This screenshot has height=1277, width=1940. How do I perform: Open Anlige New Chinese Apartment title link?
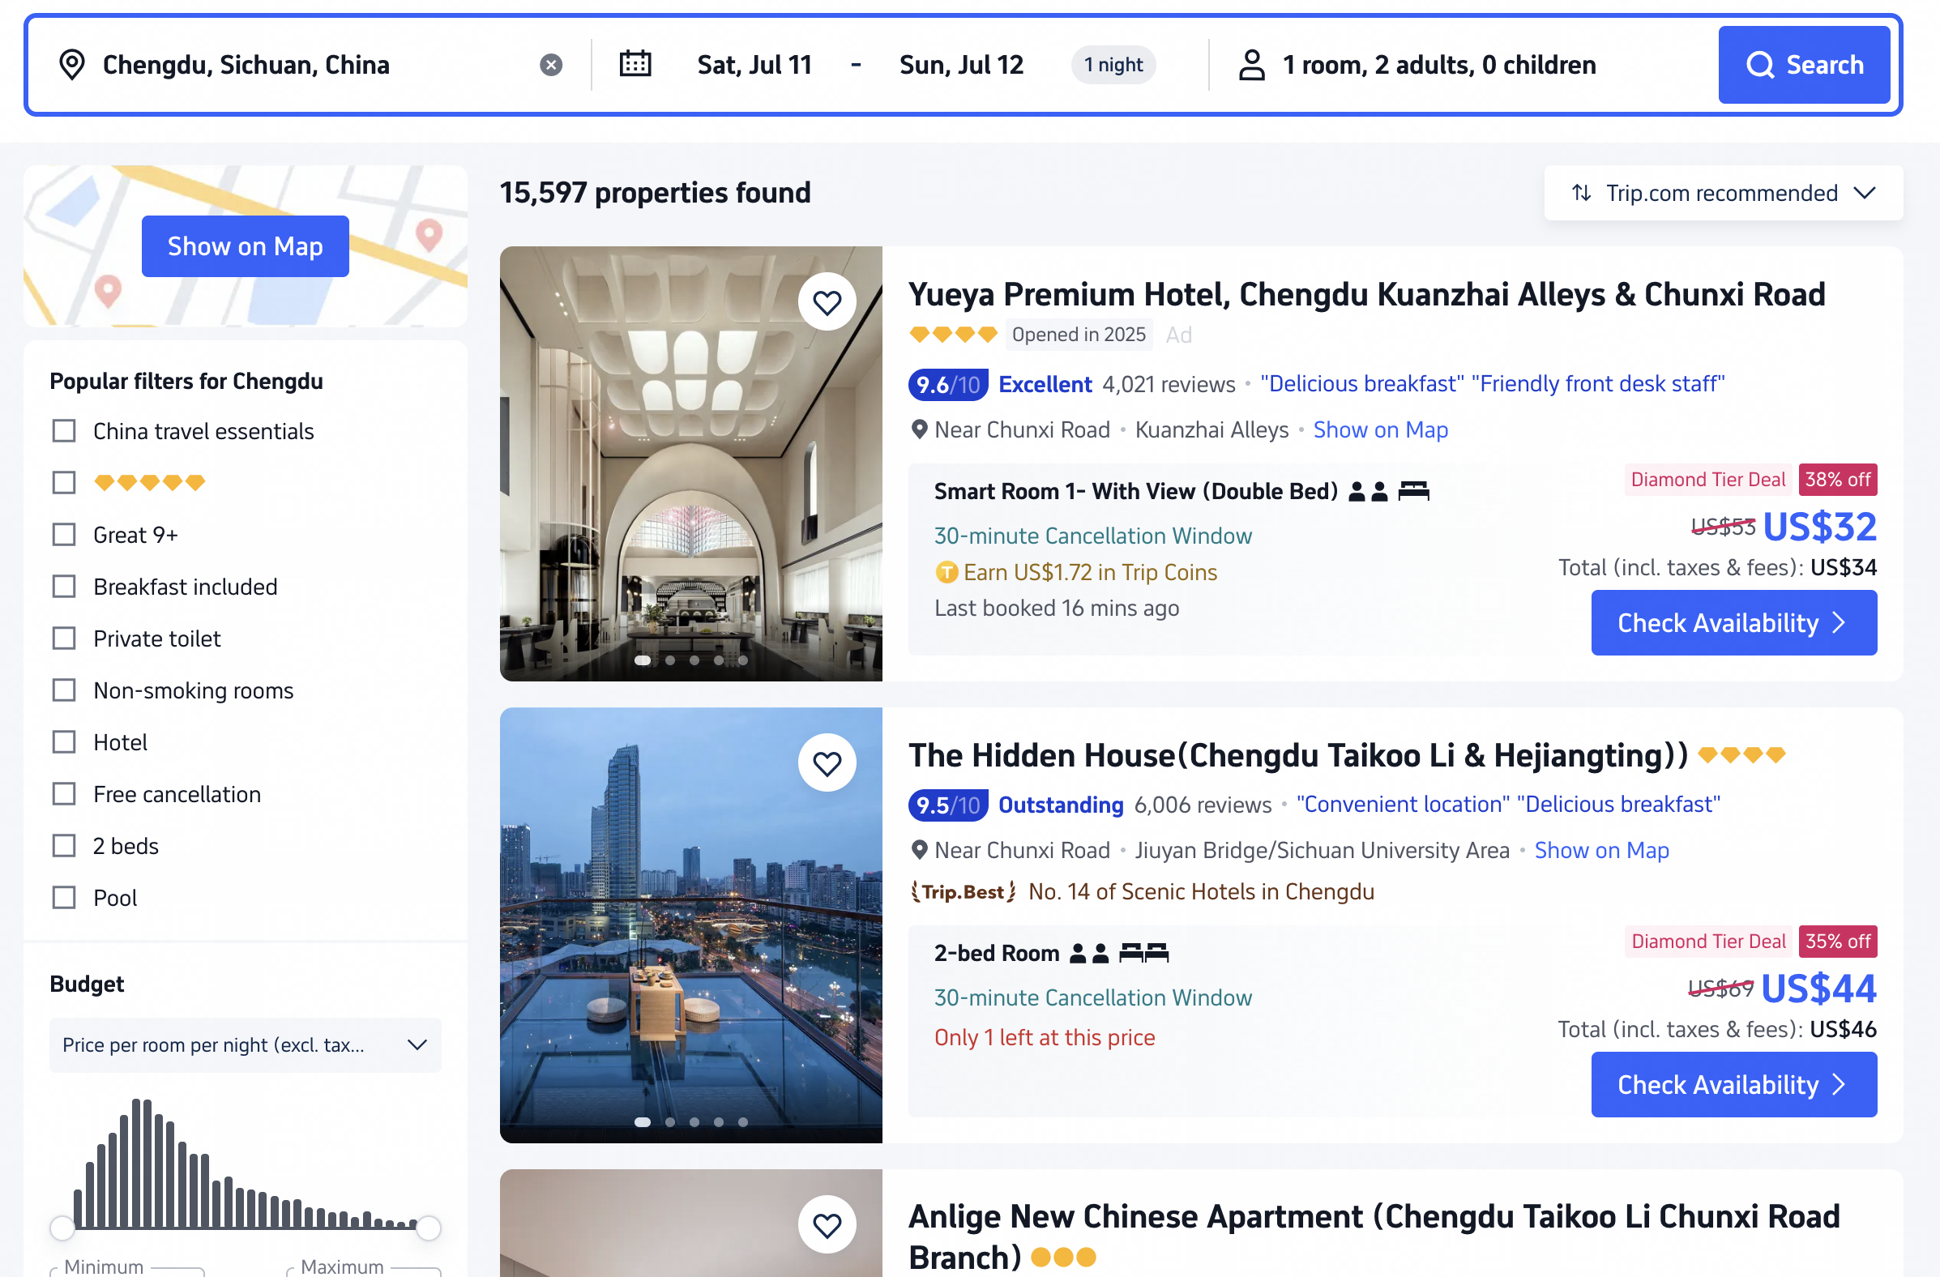click(1374, 1236)
